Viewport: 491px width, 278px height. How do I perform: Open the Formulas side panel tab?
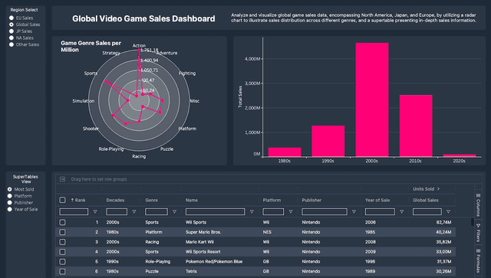(x=478, y=261)
